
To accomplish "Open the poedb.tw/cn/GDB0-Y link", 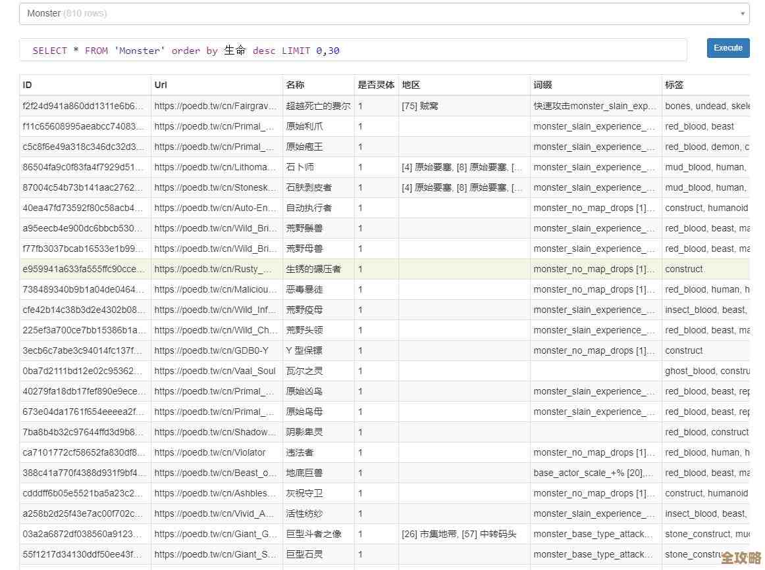I will point(211,350).
